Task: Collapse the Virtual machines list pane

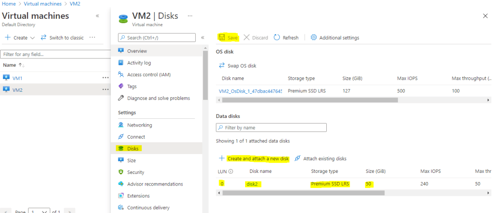Action: [97, 16]
